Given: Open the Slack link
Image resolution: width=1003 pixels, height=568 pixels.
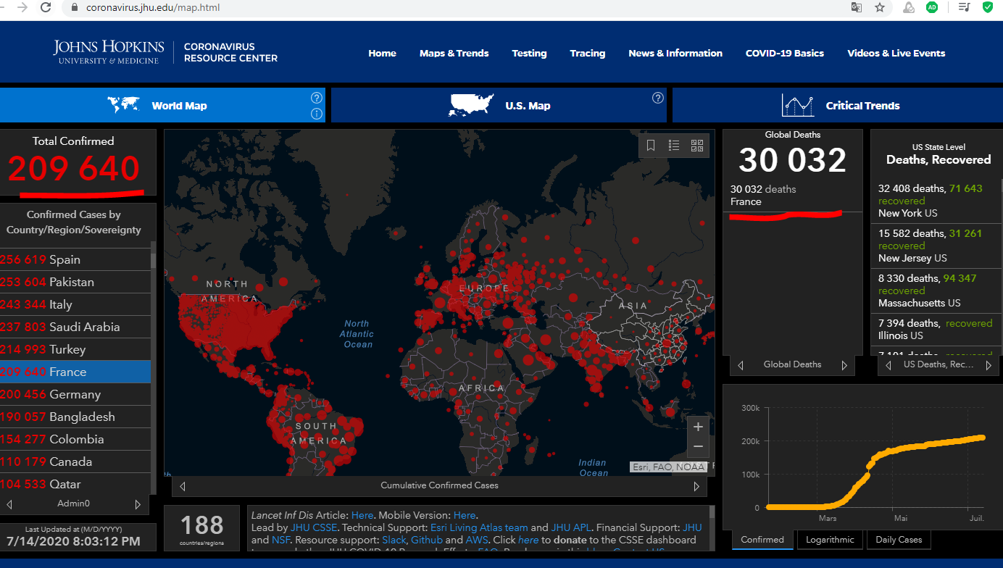Looking at the screenshot, I should [394, 540].
